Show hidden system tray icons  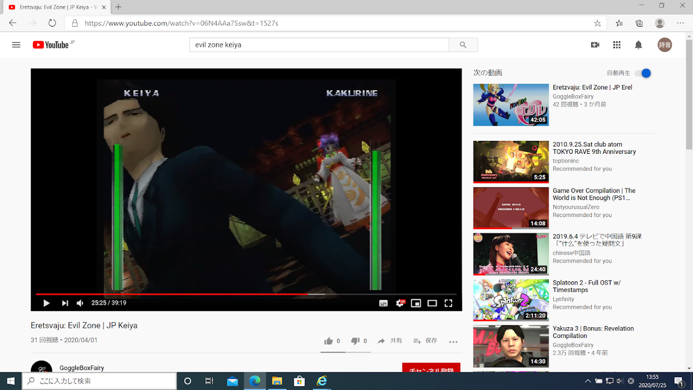pos(588,381)
